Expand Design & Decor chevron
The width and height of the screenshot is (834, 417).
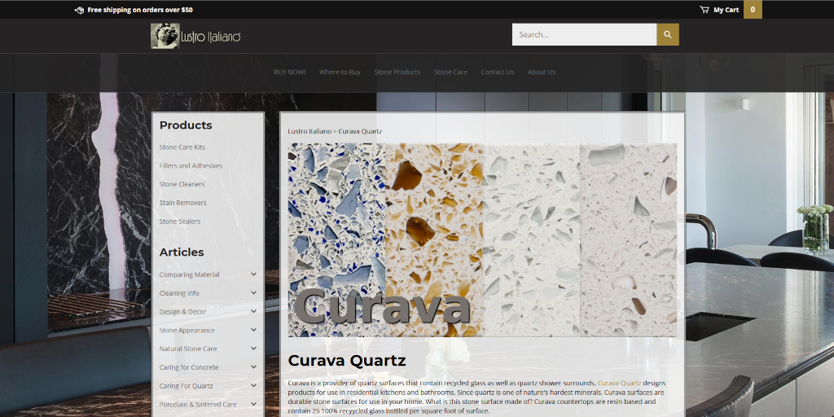(254, 312)
